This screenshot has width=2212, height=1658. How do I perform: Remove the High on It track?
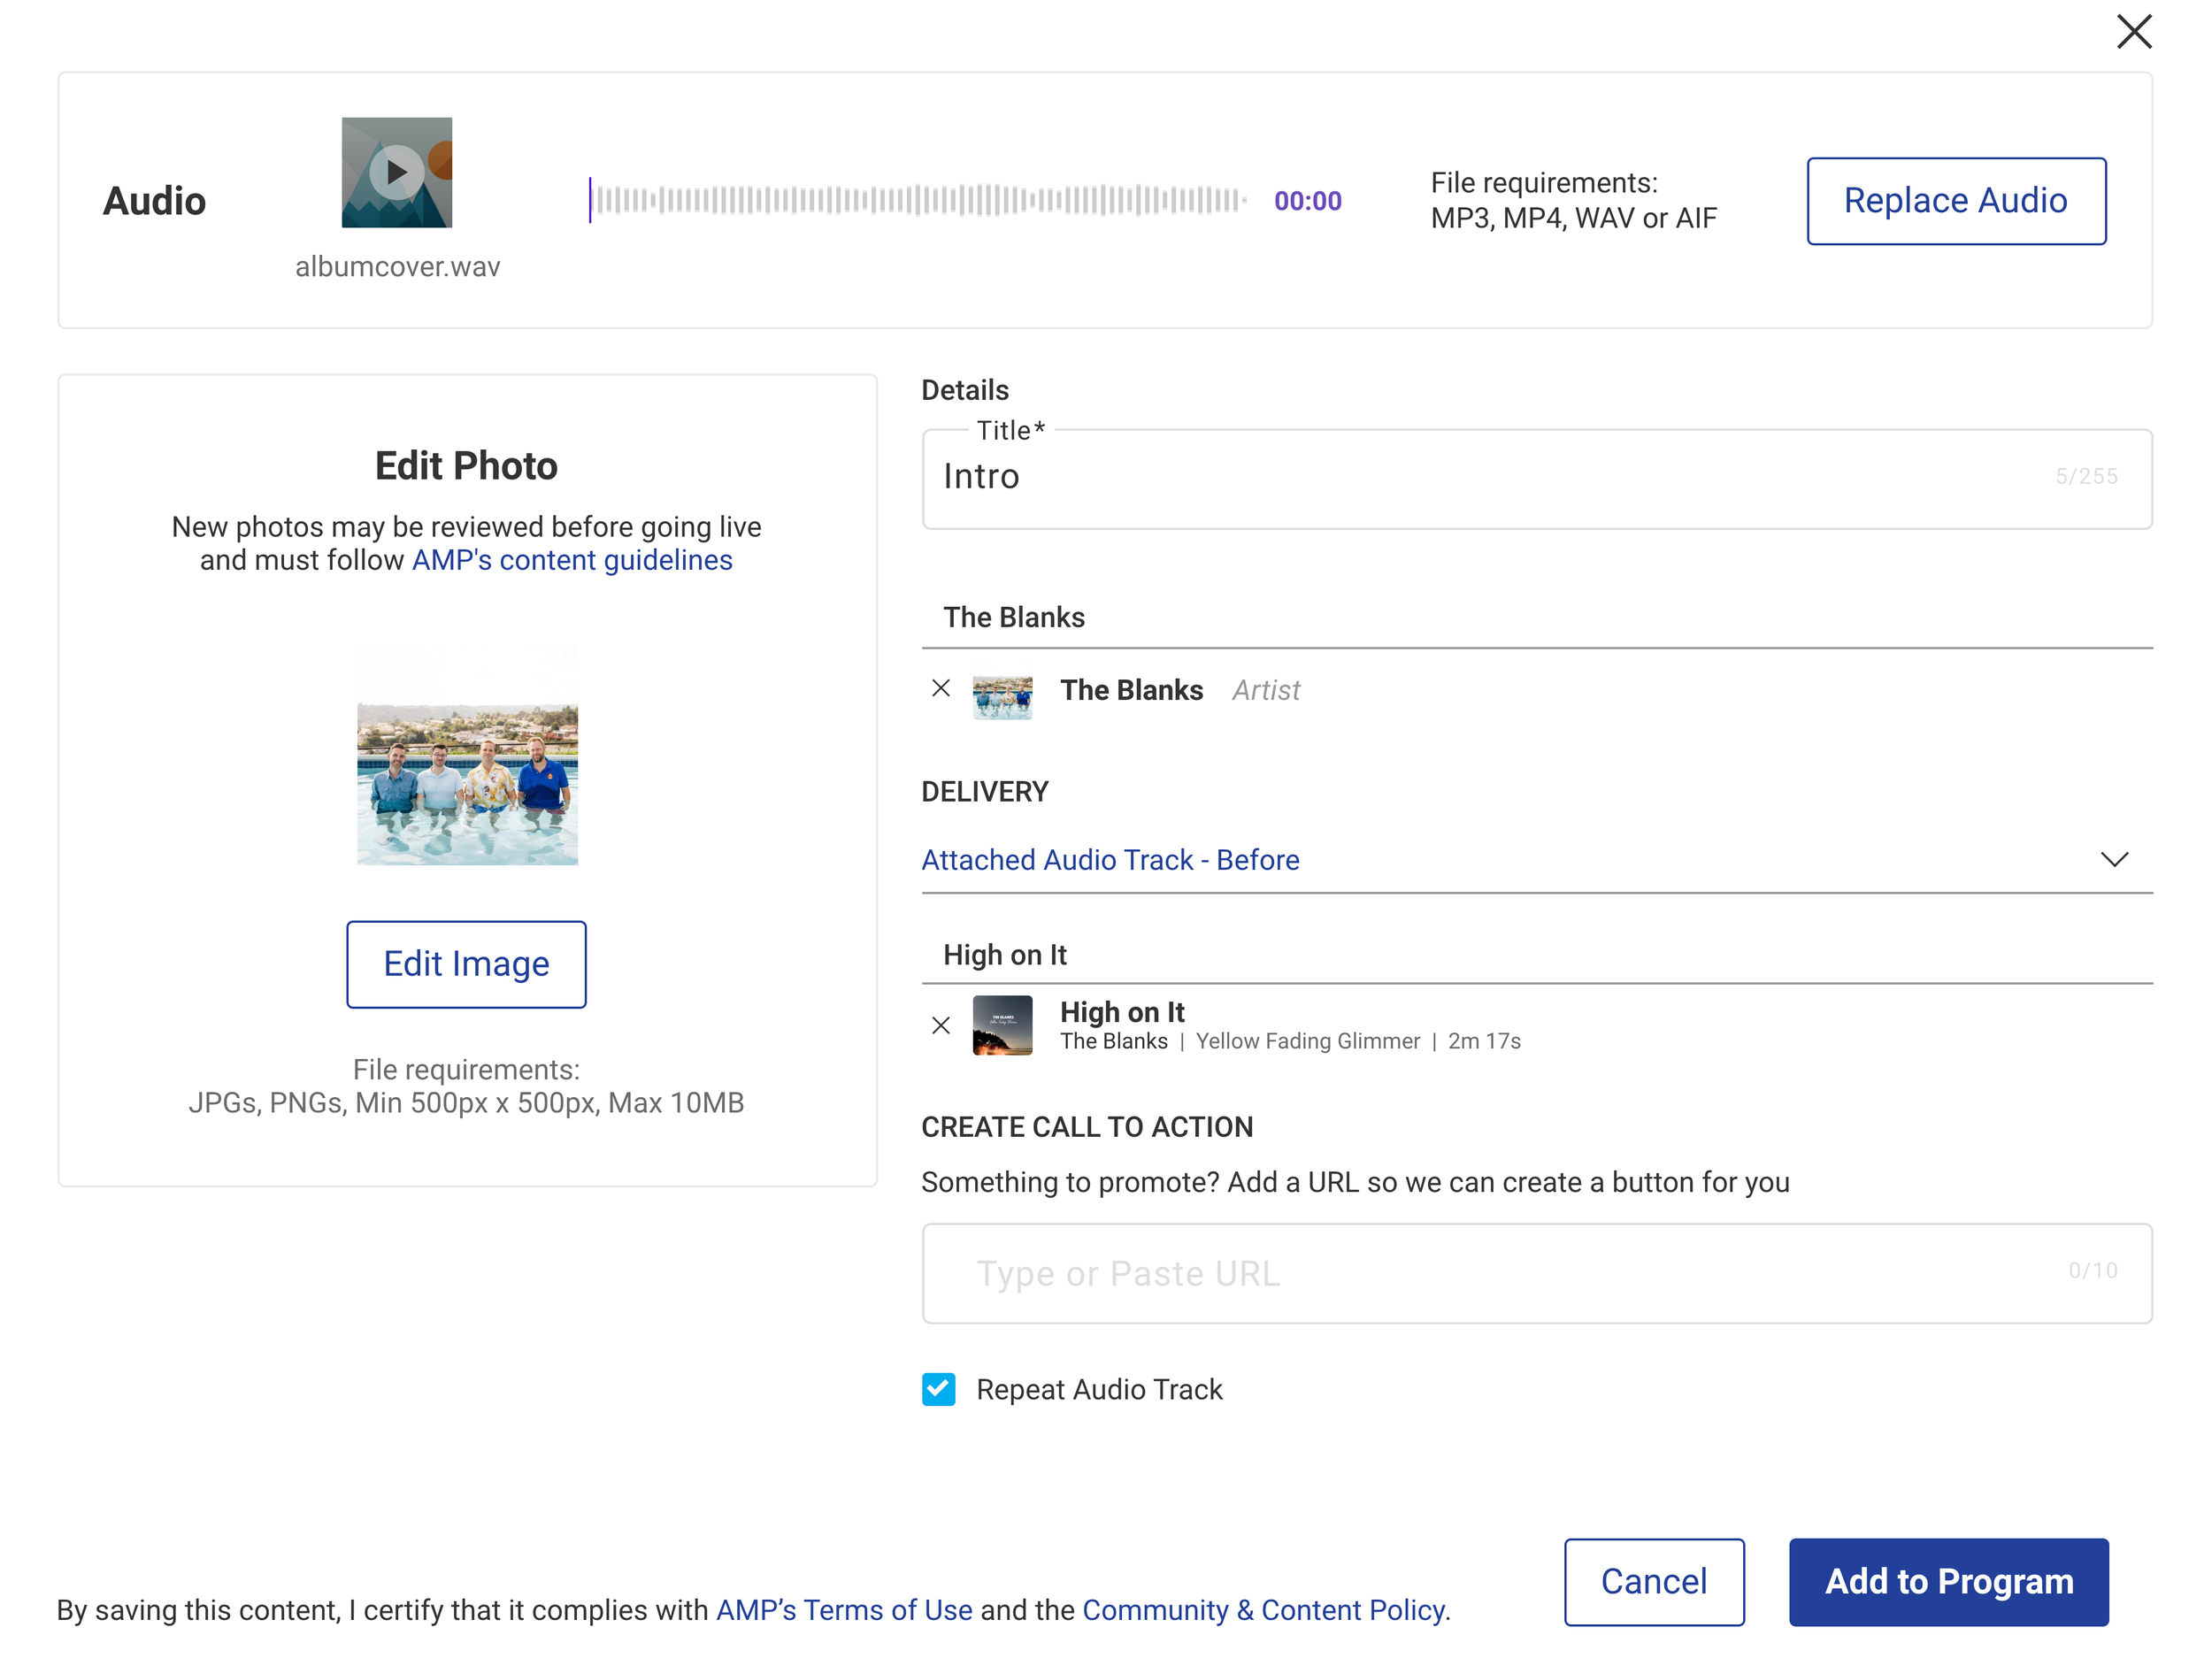point(940,1025)
